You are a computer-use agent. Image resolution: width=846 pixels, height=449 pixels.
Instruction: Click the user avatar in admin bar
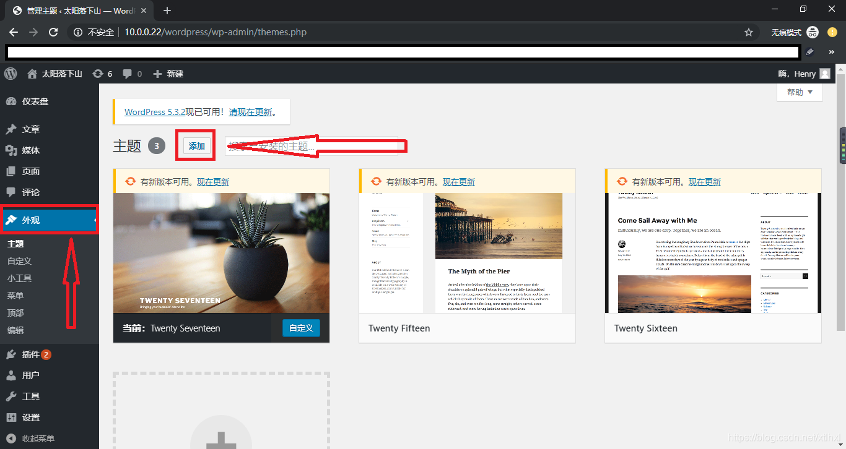coord(825,74)
